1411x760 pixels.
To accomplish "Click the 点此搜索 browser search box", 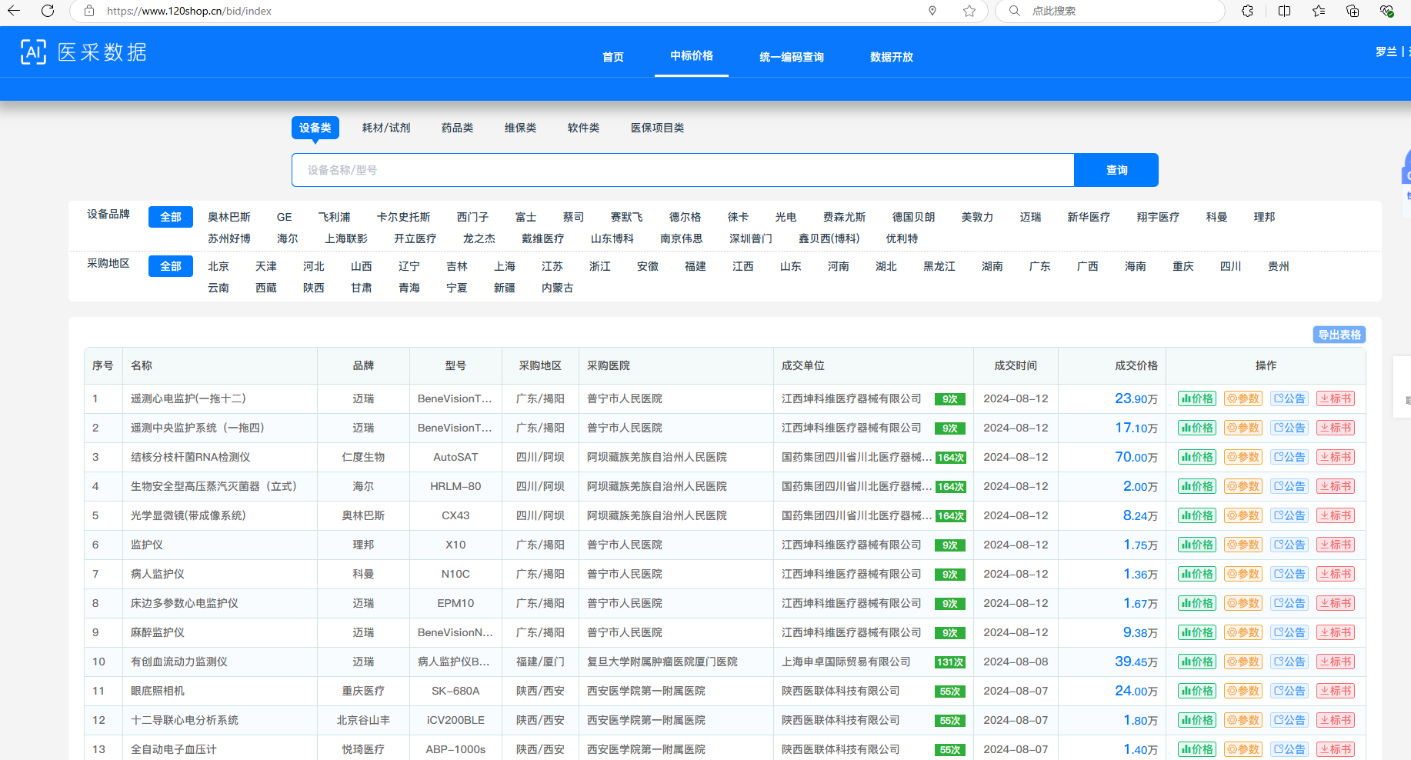I will tap(1109, 11).
